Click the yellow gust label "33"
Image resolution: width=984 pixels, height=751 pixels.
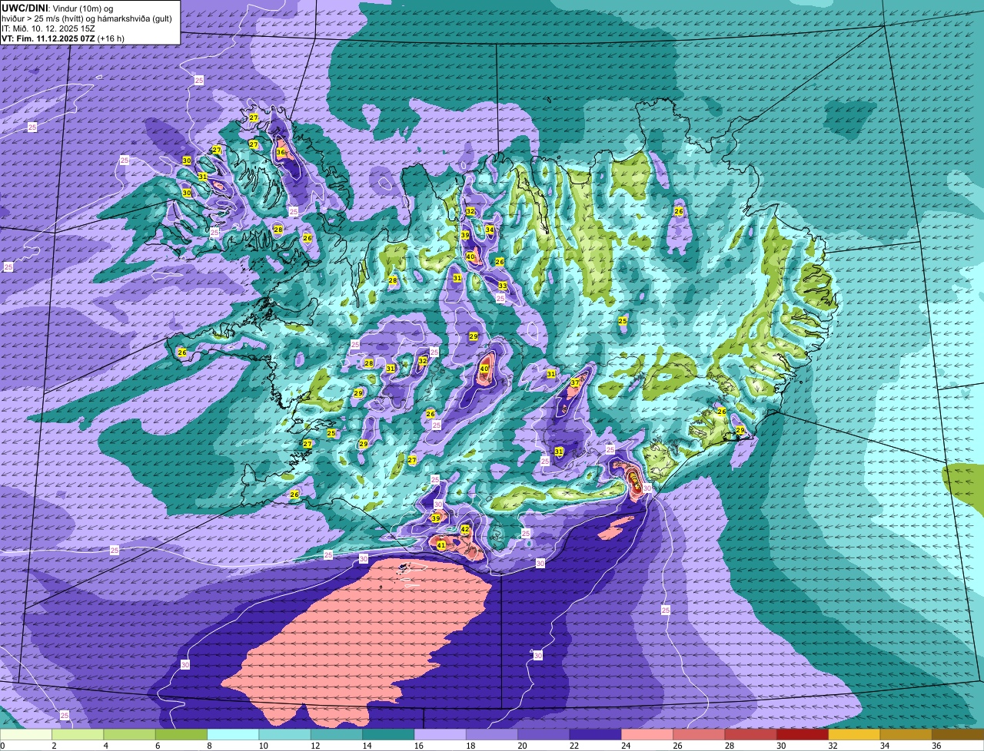click(x=503, y=286)
